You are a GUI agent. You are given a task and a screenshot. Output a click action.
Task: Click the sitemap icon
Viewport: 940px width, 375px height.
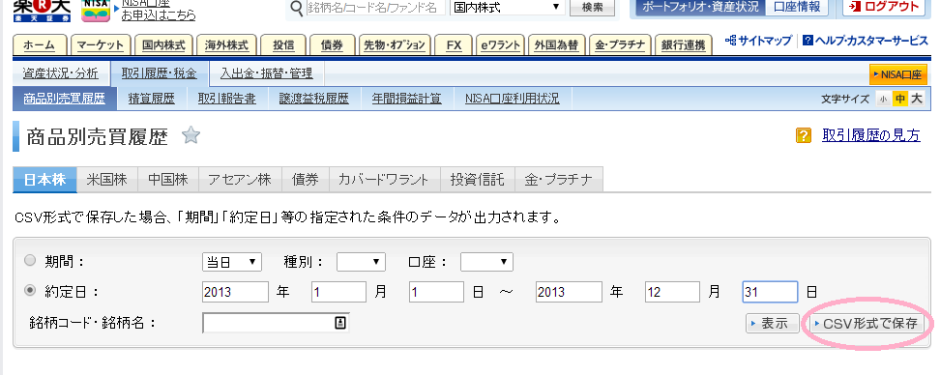(x=730, y=41)
